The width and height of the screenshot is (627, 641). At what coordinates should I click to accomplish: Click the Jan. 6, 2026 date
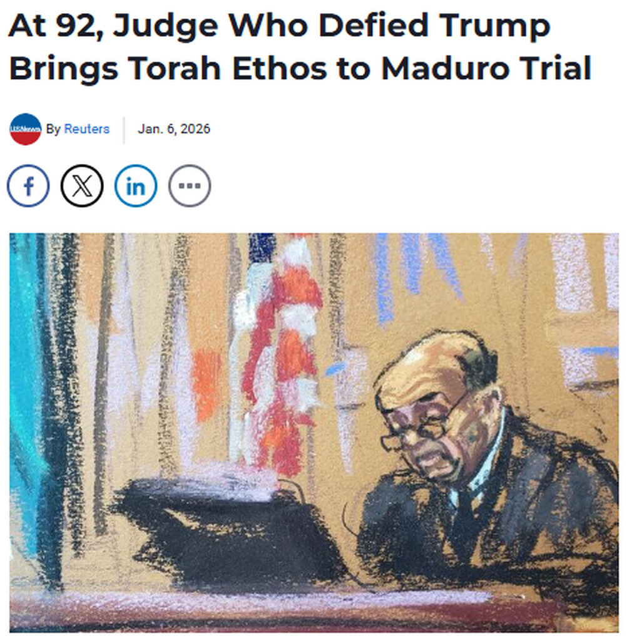174,129
